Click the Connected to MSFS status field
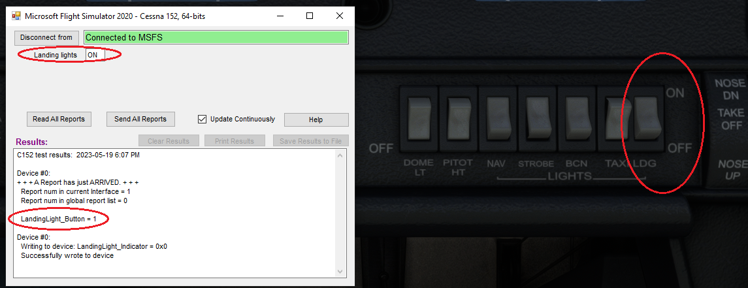This screenshot has width=748, height=288. 216,38
